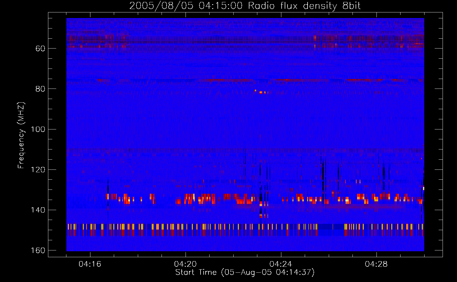Click the '140' frequency tick label

tap(38, 210)
